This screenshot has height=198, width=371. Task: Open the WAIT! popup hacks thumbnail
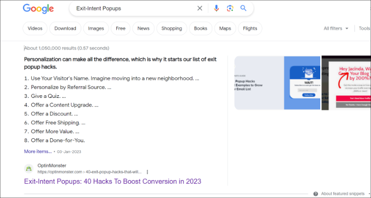tap(277, 83)
